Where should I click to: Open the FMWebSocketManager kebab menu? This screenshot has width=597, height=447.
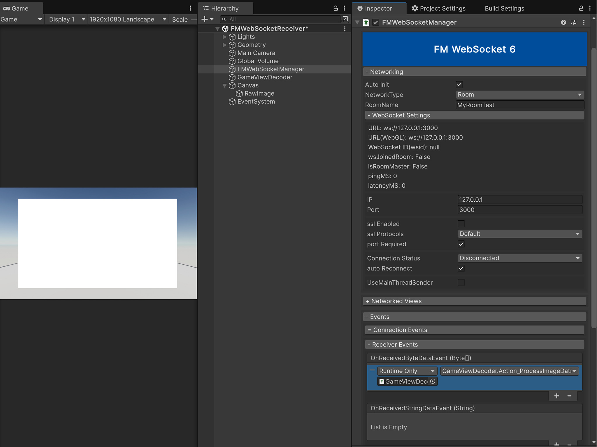tap(584, 22)
